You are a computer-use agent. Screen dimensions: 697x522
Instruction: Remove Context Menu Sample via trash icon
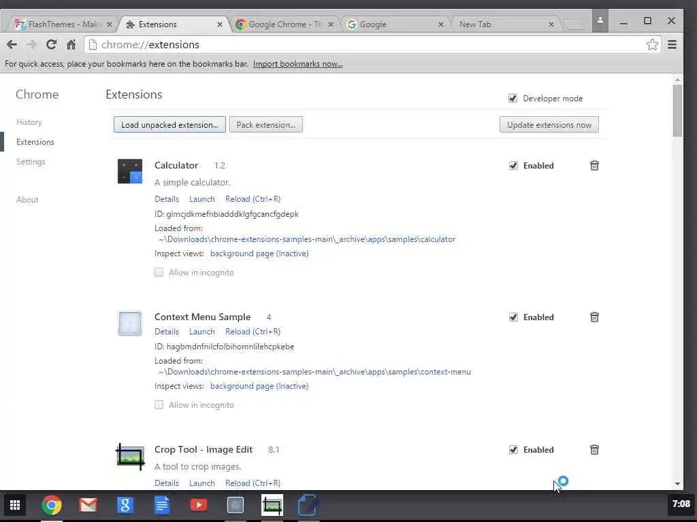point(594,317)
